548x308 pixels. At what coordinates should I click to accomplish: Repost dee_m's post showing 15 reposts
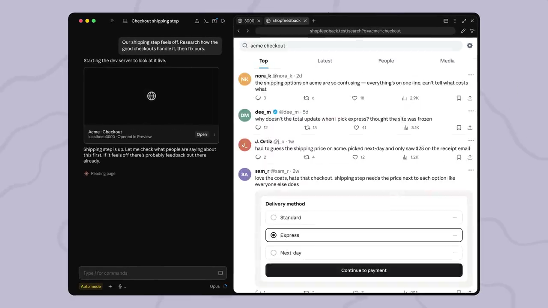pos(307,127)
